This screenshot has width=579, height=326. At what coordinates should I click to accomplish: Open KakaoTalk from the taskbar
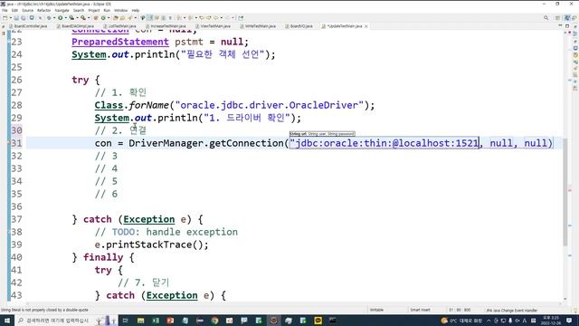point(318,321)
